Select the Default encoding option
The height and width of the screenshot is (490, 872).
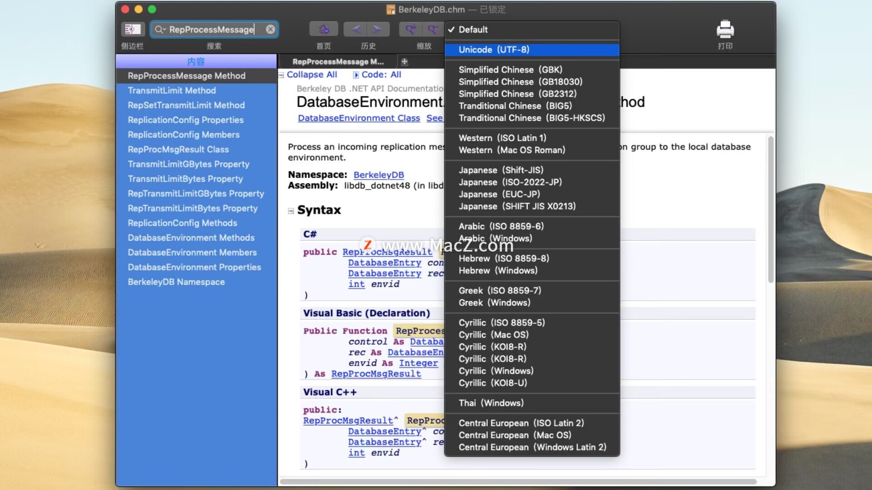(x=532, y=29)
